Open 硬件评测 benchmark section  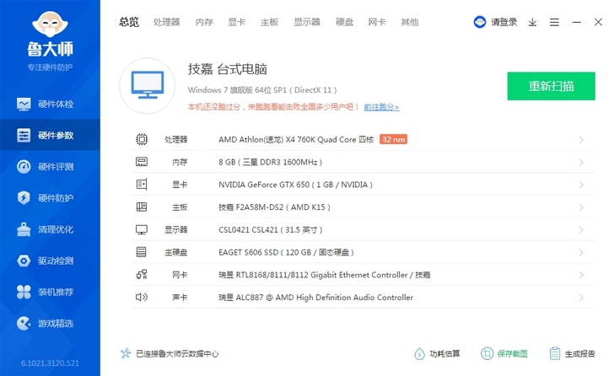pos(50,167)
